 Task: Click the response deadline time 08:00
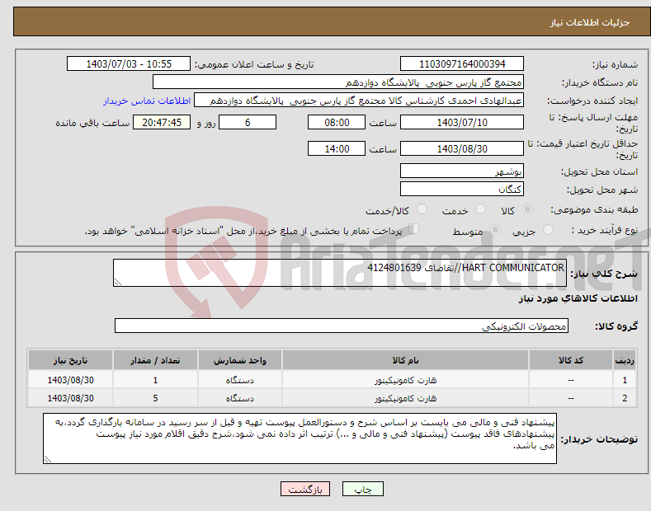(x=337, y=122)
